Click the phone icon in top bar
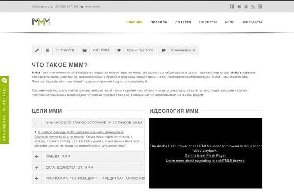 tap(51, 7)
